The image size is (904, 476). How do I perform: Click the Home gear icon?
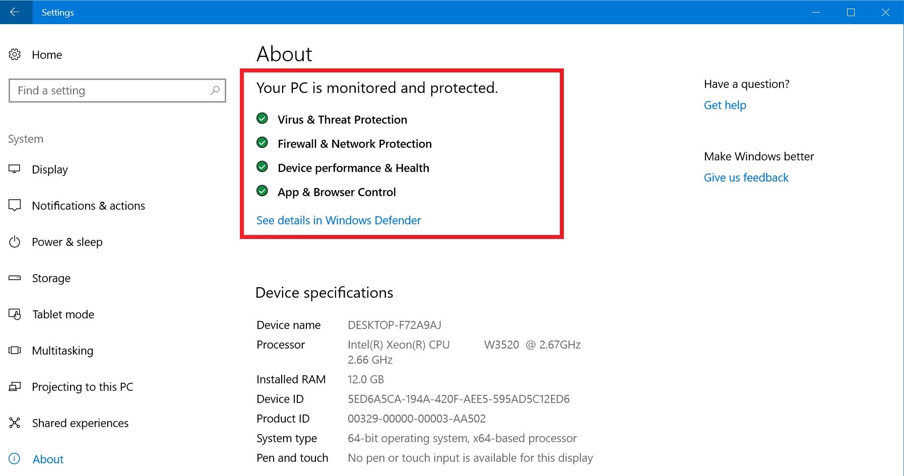click(x=15, y=54)
